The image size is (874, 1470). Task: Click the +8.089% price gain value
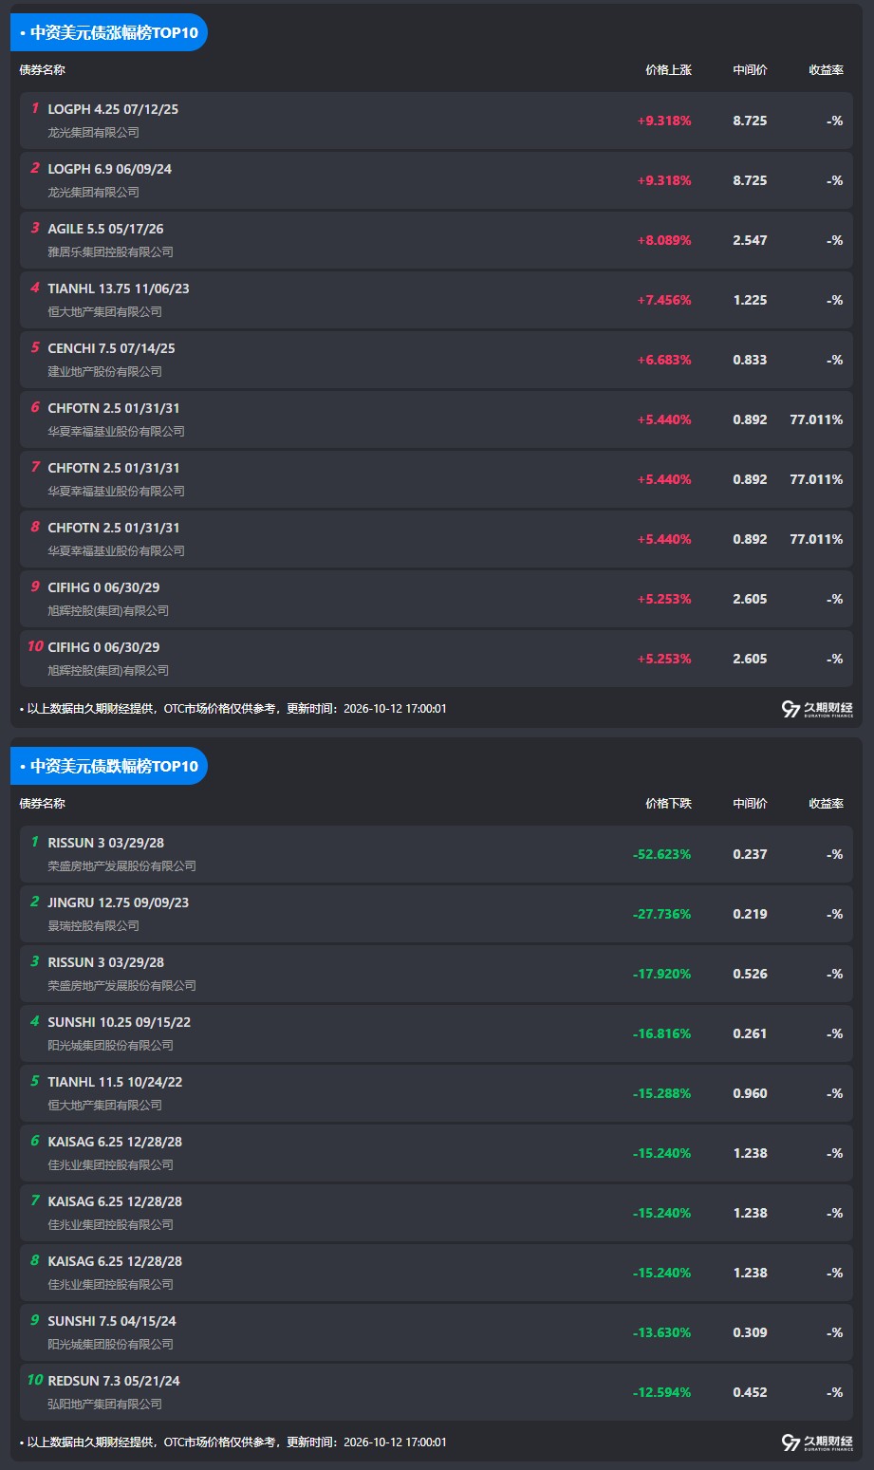(664, 240)
